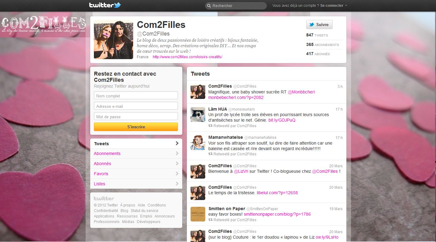436x242 pixels.
Task: Click 19 Mars timestamp
Action: point(336,209)
